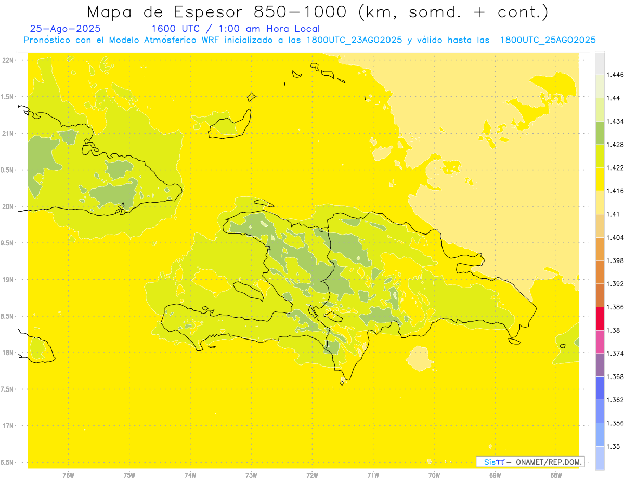Click the '0.5N' latitude label
The width and height of the screenshot is (624, 482).
coord(8,170)
